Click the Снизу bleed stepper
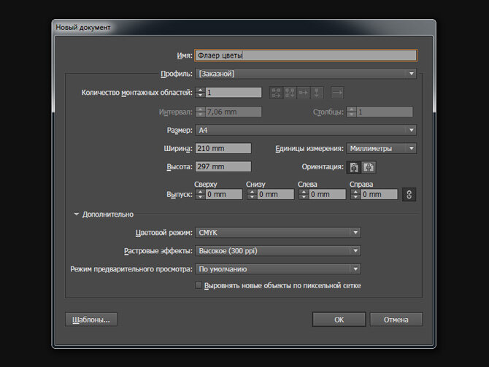489x367 pixels. tap(252, 195)
